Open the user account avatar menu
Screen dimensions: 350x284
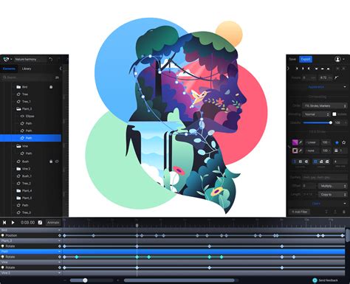[x=337, y=59]
